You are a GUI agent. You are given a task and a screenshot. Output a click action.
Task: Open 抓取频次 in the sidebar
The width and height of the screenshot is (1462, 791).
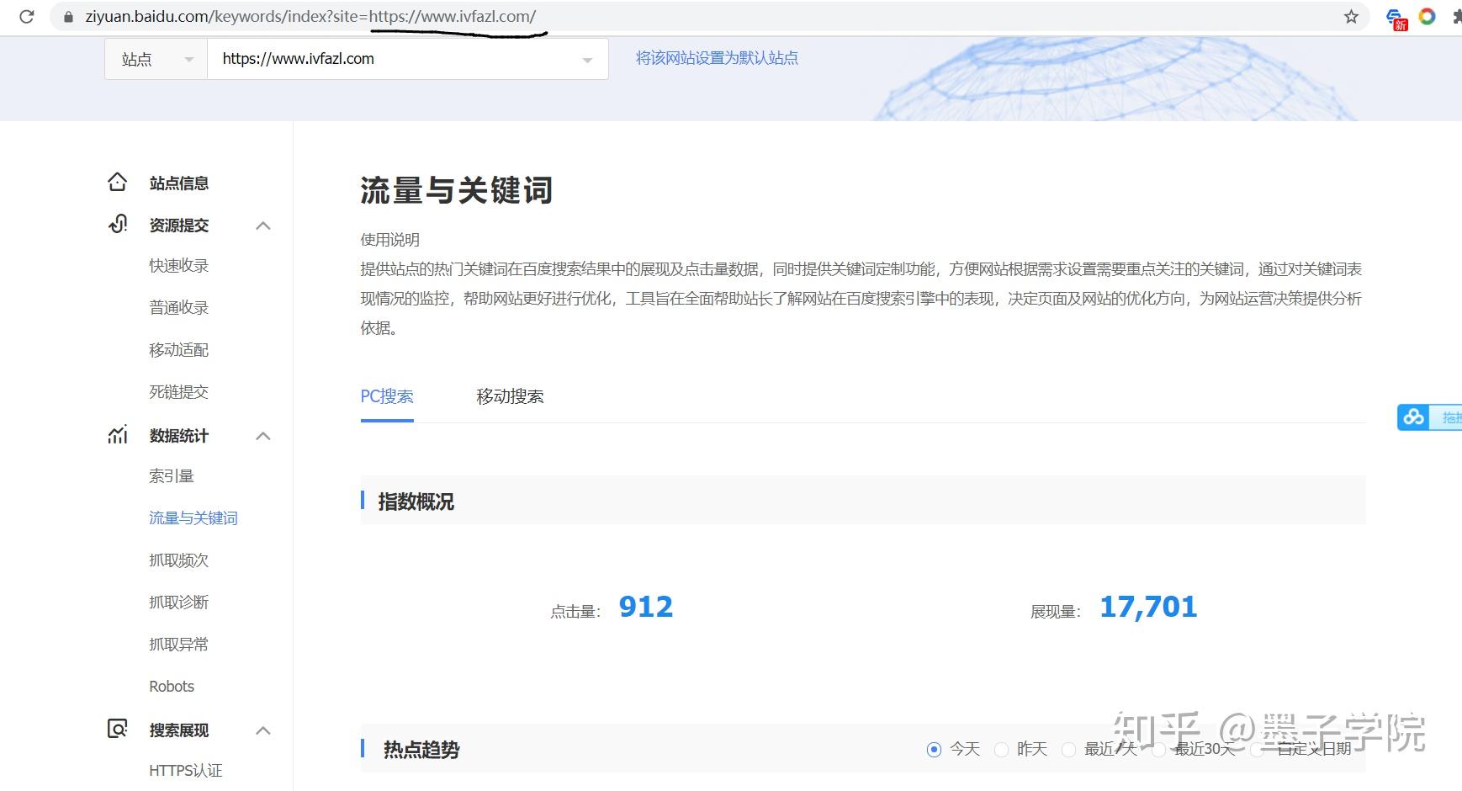pyautogui.click(x=179, y=560)
